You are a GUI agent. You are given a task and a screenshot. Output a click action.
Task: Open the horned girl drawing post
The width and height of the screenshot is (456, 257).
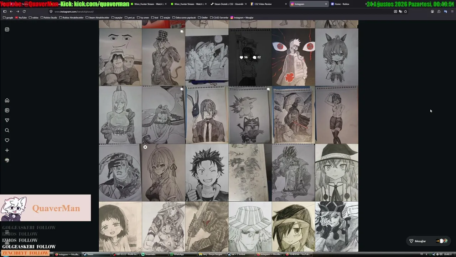(120, 115)
